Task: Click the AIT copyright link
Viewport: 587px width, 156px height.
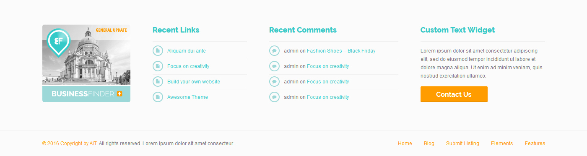Action: 93,143
